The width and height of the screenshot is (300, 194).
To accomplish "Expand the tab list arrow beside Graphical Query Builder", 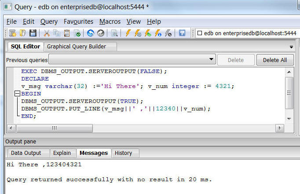I will (291, 47).
